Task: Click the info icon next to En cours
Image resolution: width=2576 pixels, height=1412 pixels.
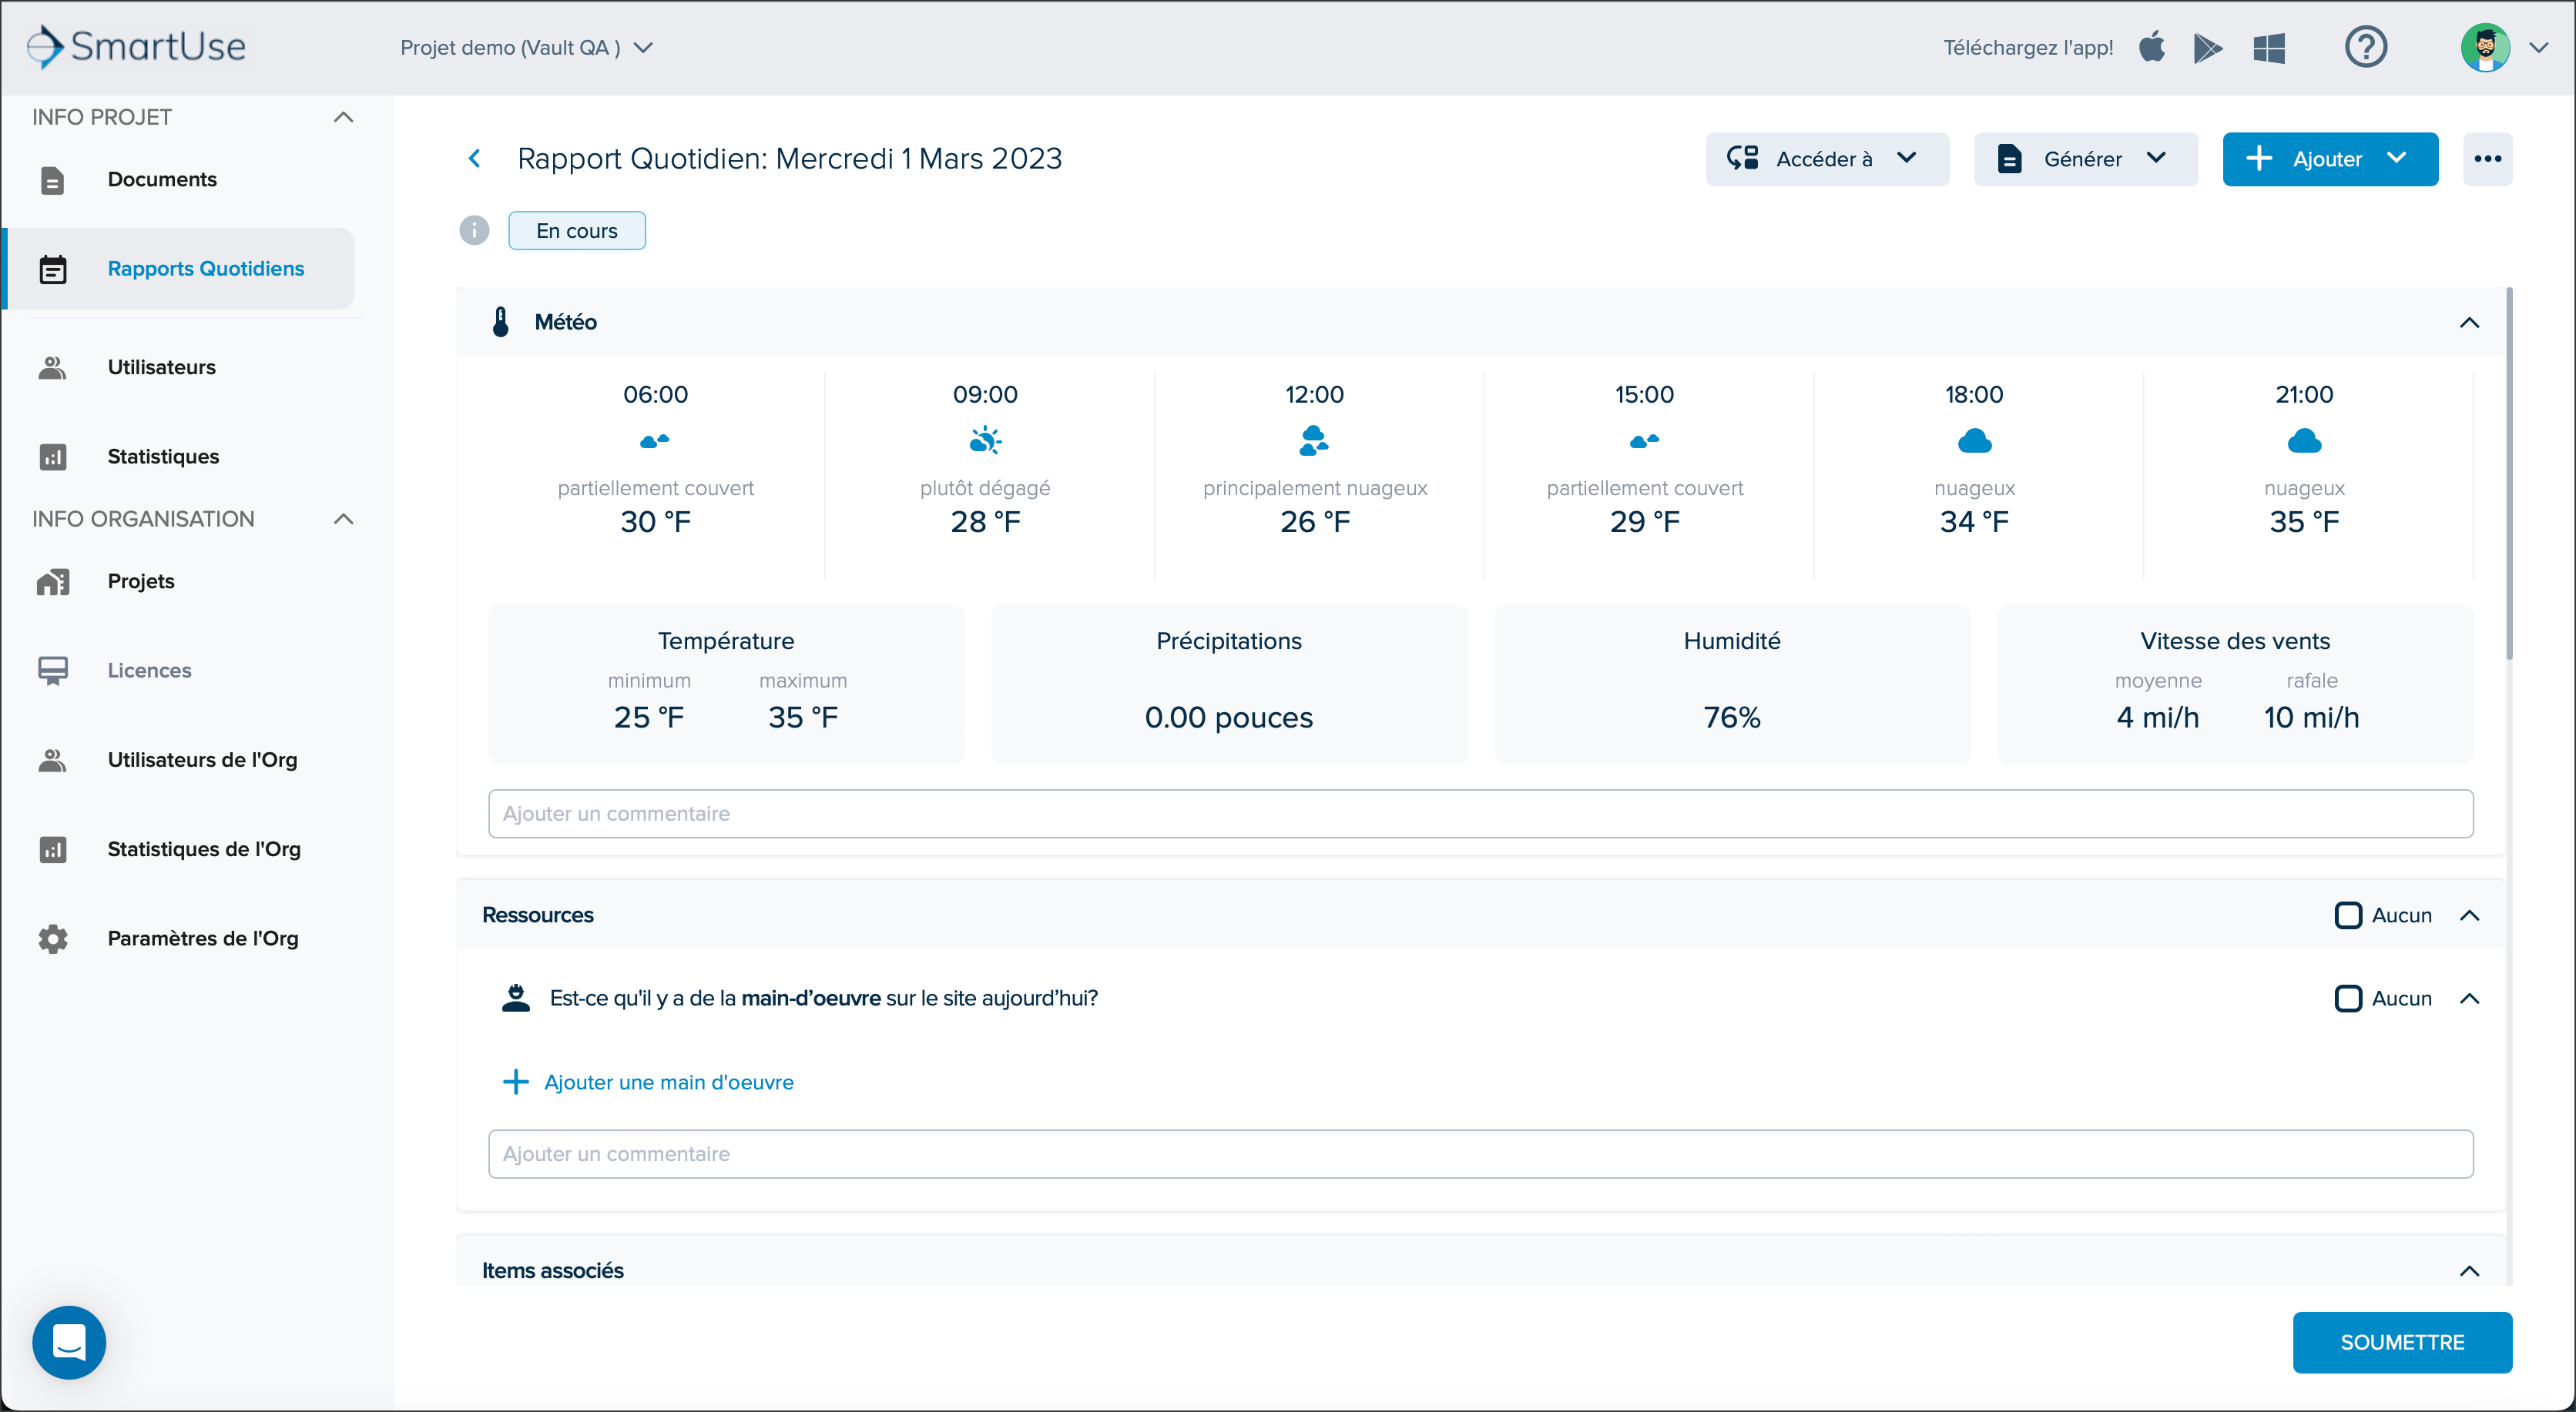Action: pyautogui.click(x=474, y=231)
